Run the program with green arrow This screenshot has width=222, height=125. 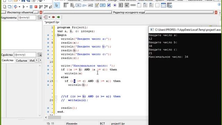[x=24, y=7]
